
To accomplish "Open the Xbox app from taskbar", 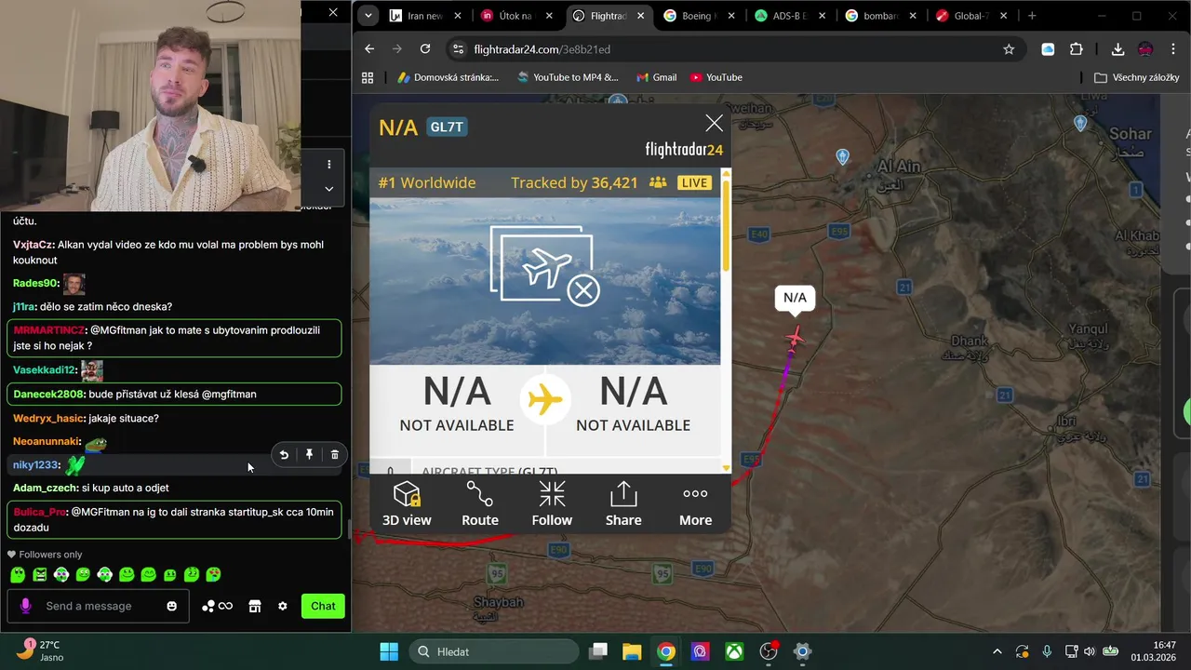I will 734,651.
